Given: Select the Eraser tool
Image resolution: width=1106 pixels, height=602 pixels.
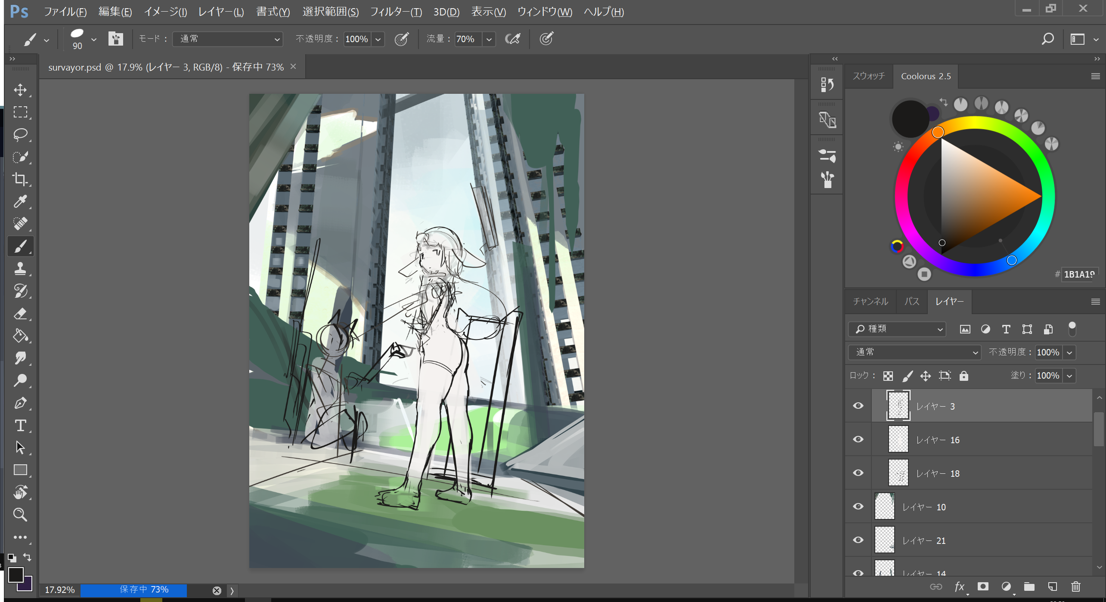Looking at the screenshot, I should (20, 313).
